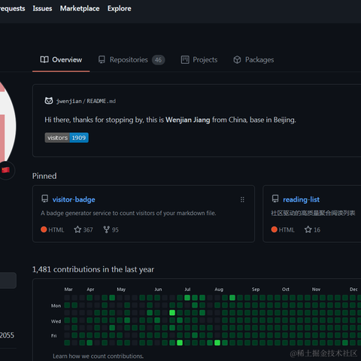Click Learn how we count contributions
Image resolution: width=361 pixels, height=361 pixels.
point(99,356)
